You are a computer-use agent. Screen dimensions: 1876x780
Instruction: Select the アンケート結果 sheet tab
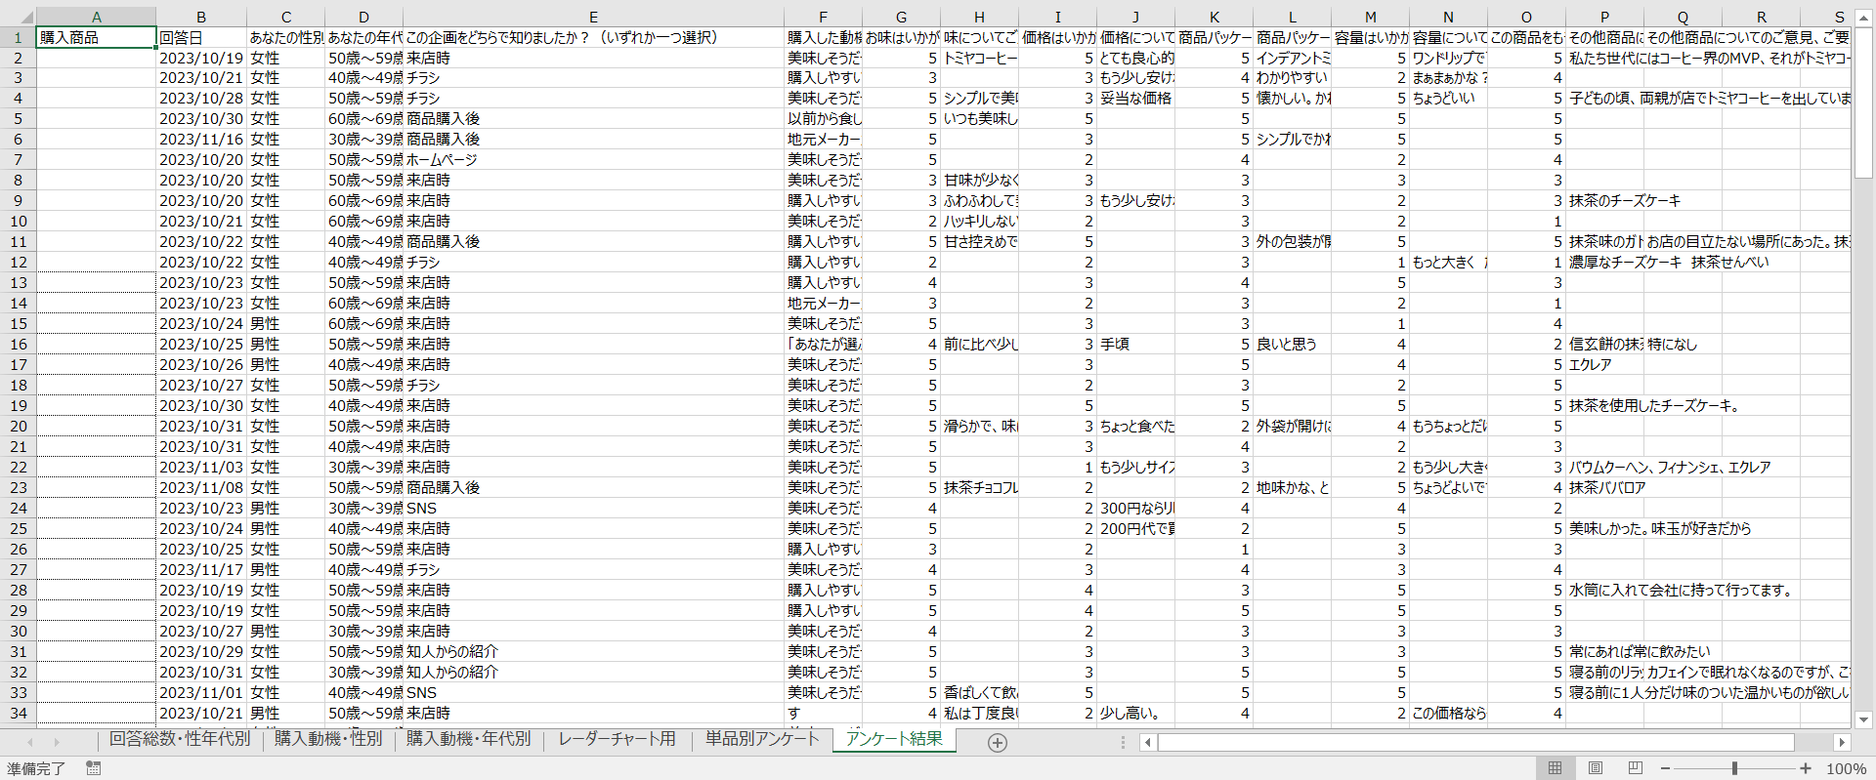pyautogui.click(x=894, y=739)
